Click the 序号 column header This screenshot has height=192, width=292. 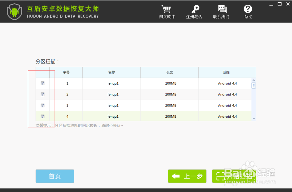[66, 72]
